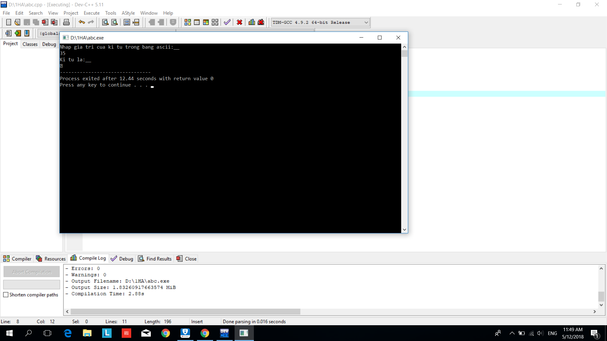Click the Replace magnifier icon

tap(114, 22)
